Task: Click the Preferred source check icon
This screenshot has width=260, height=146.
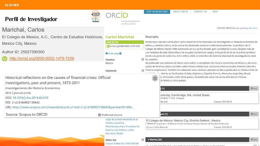Action: point(100,115)
